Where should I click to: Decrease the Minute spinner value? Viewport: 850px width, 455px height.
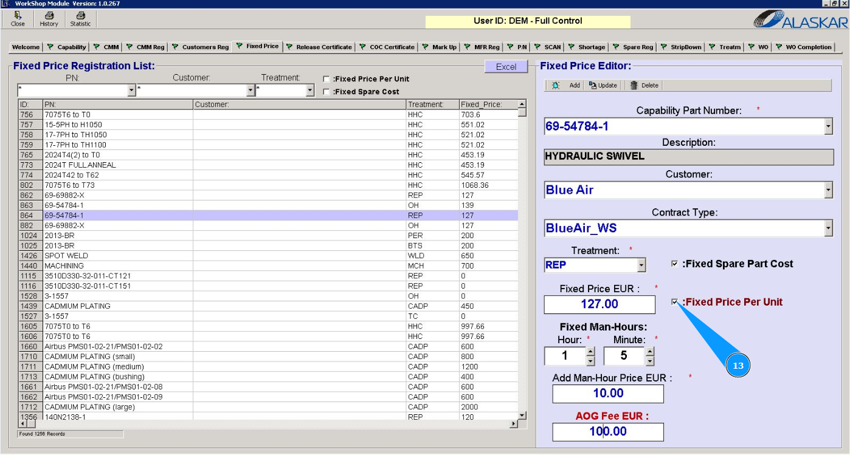pos(650,361)
